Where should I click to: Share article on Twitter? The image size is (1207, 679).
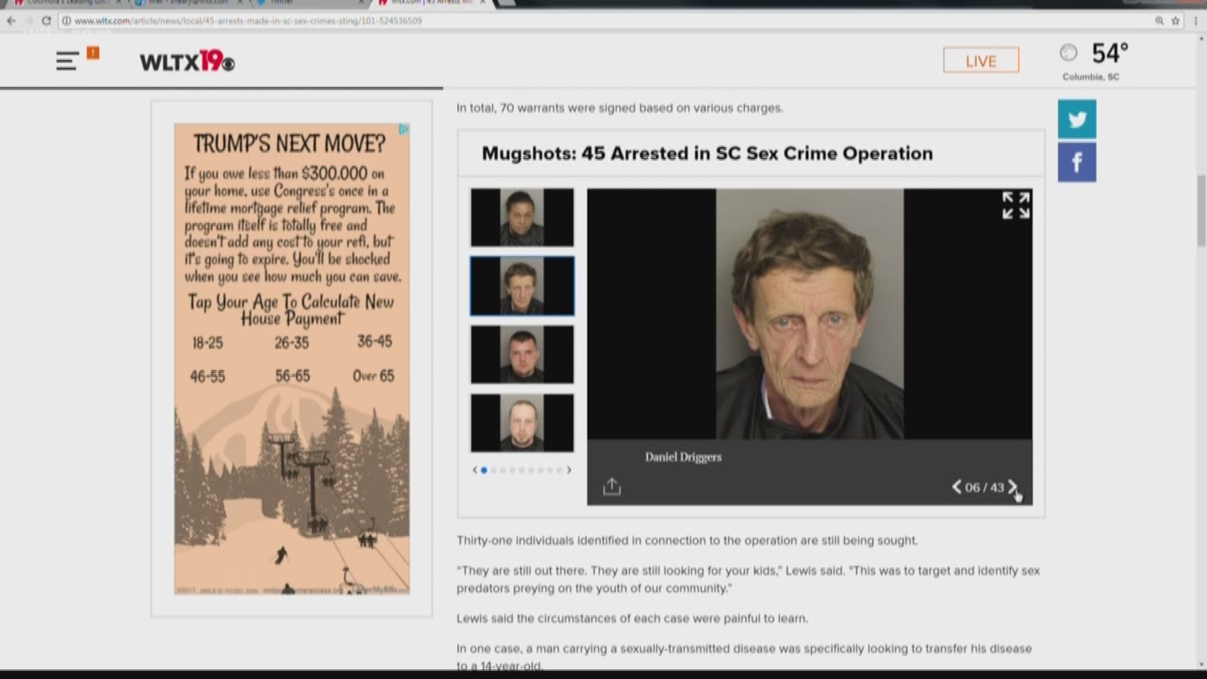pyautogui.click(x=1077, y=119)
